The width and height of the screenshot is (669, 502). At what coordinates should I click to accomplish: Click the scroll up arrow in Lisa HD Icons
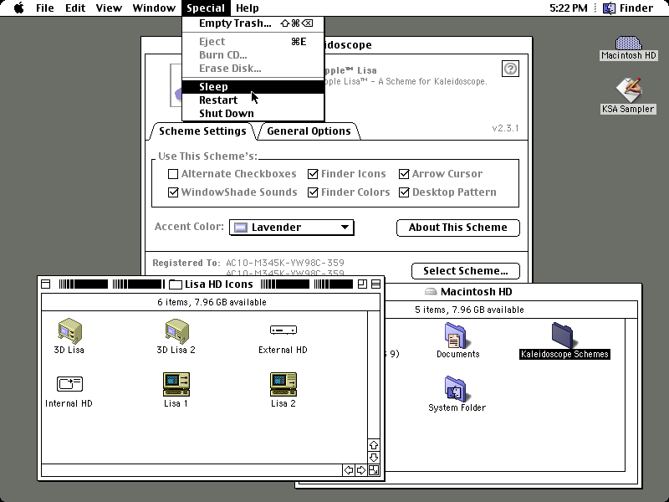[x=374, y=445]
